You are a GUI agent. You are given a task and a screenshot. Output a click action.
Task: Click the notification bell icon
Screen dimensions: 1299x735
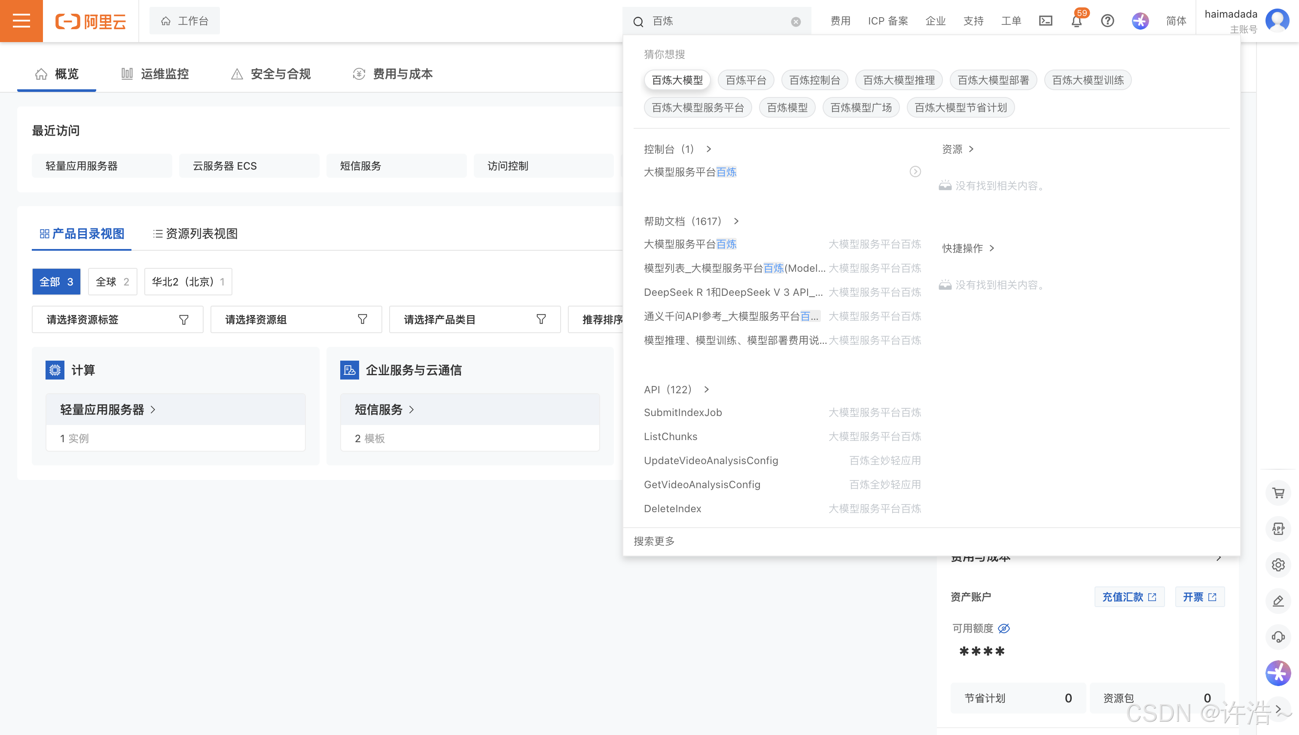(x=1076, y=21)
